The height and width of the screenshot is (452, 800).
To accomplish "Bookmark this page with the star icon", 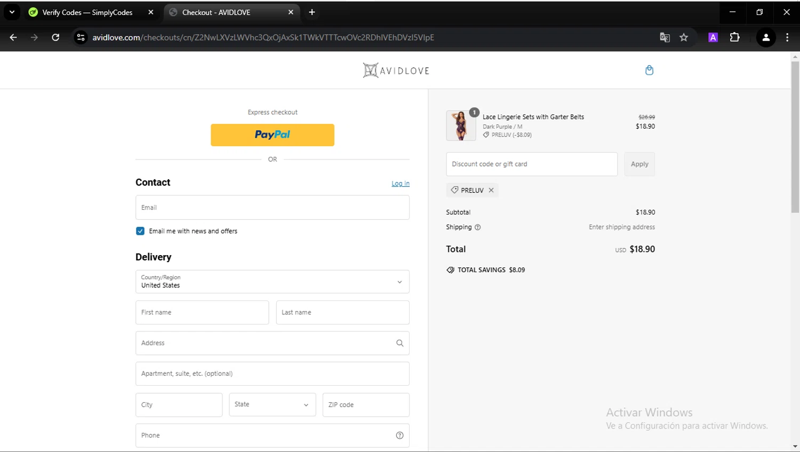I will point(684,37).
